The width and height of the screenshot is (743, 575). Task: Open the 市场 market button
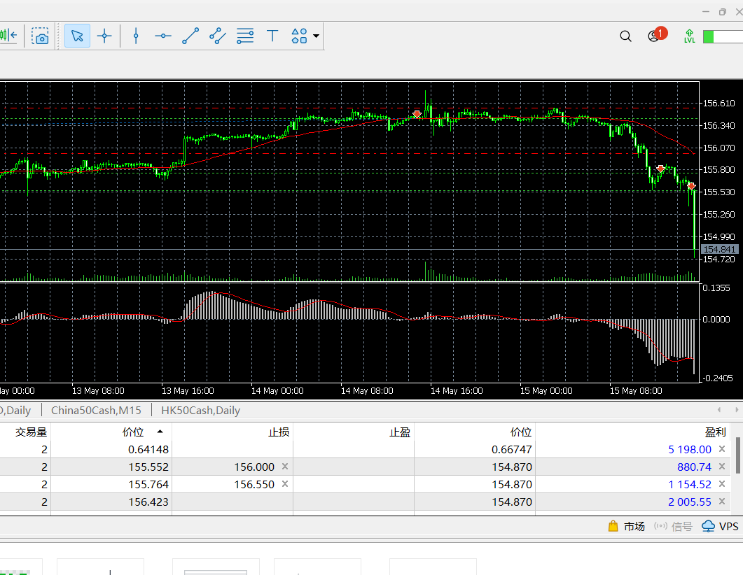coord(626,526)
